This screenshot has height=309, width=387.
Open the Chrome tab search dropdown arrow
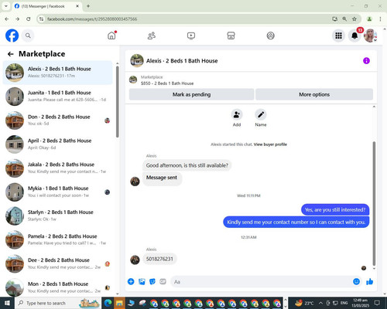pyautogui.click(x=5, y=6)
